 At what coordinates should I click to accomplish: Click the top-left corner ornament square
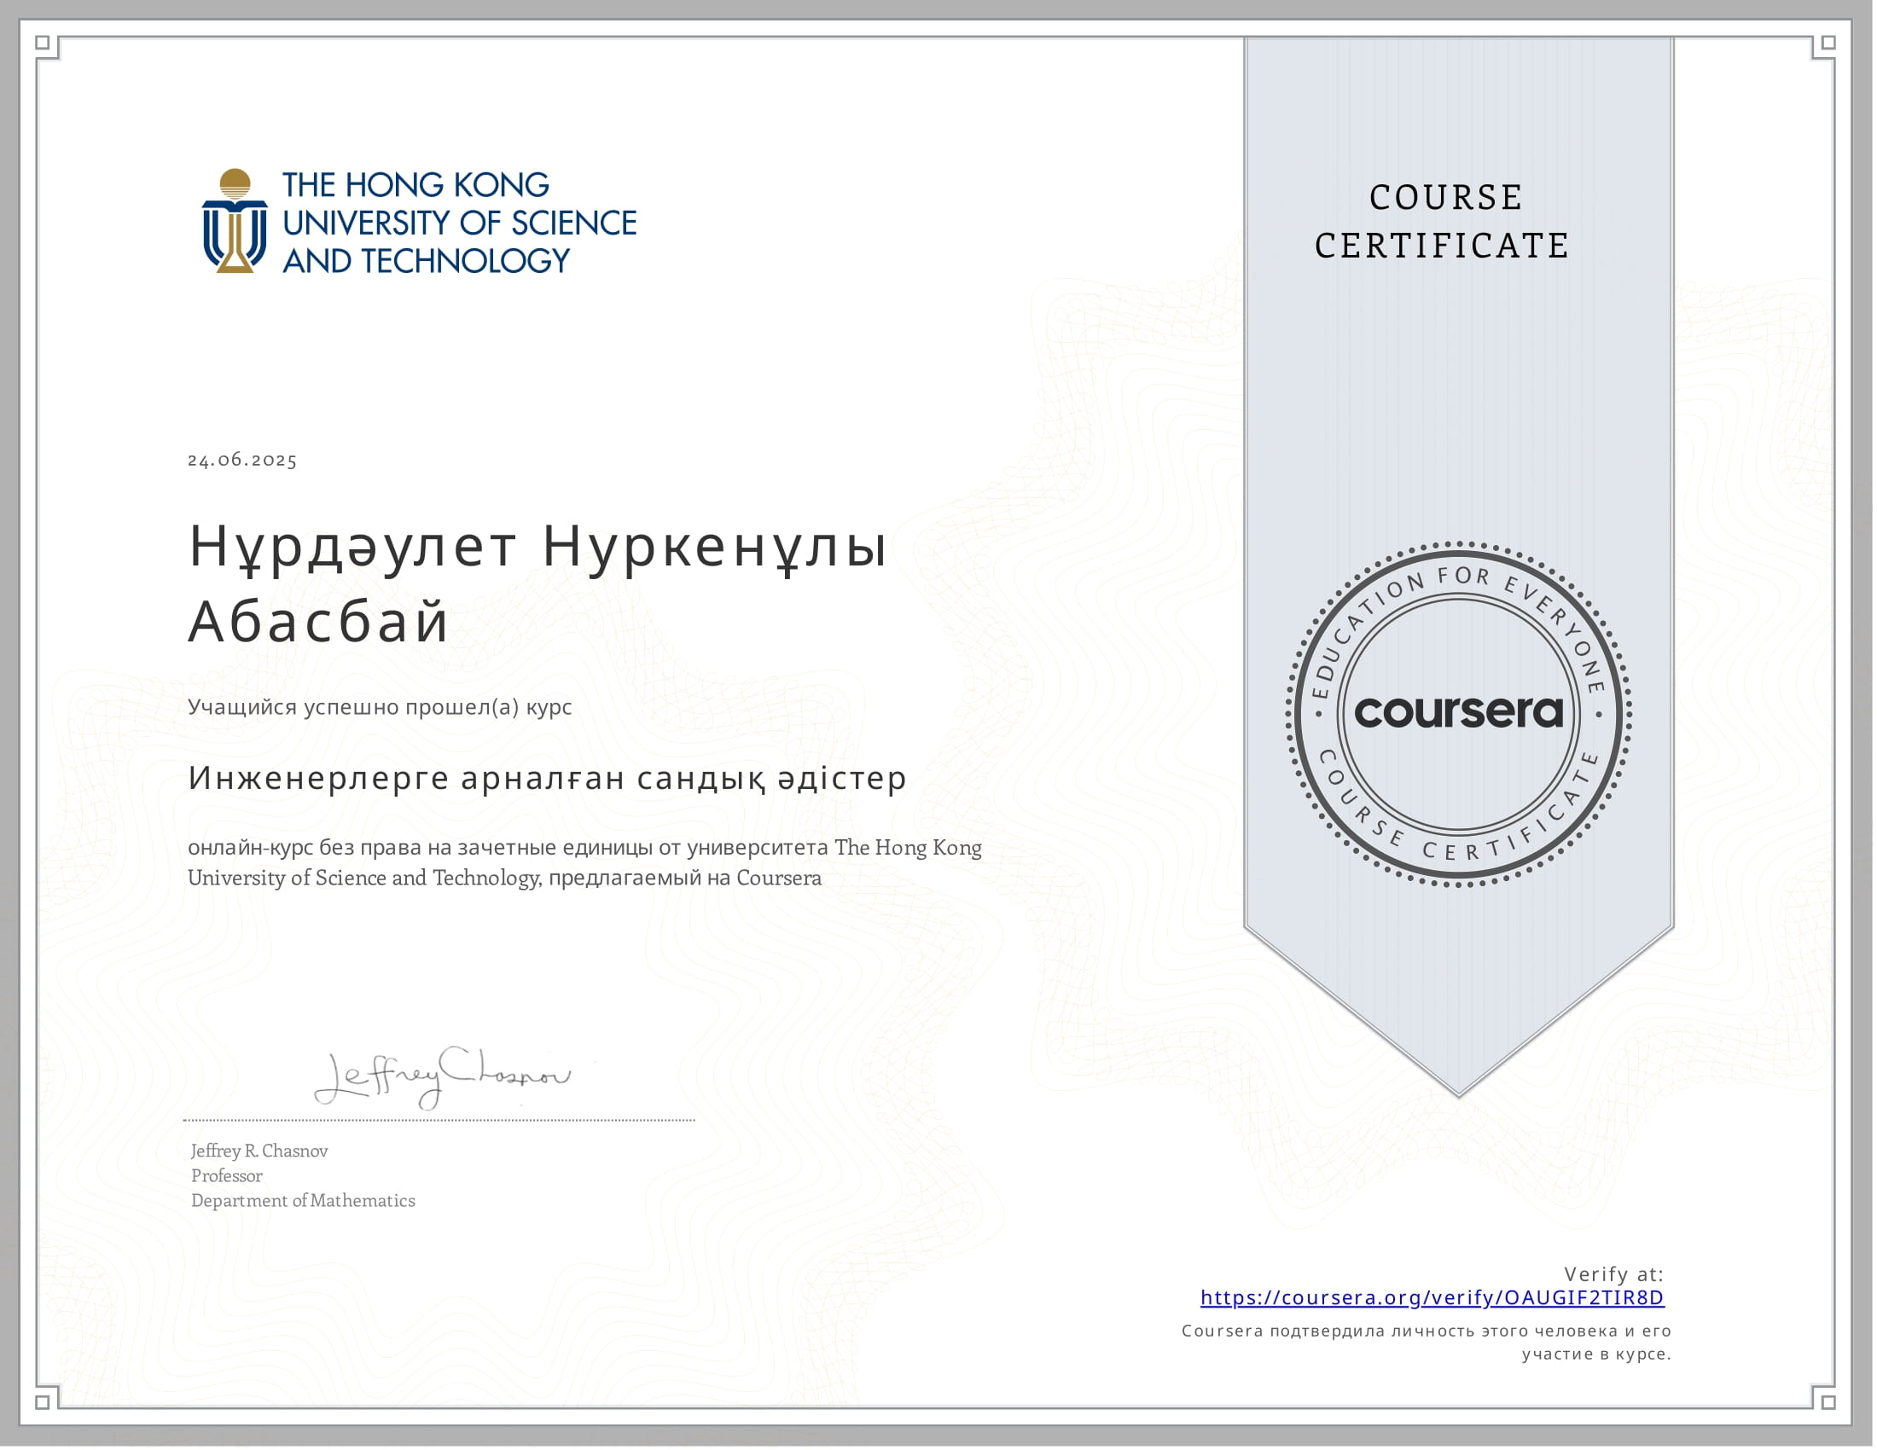click(x=43, y=43)
